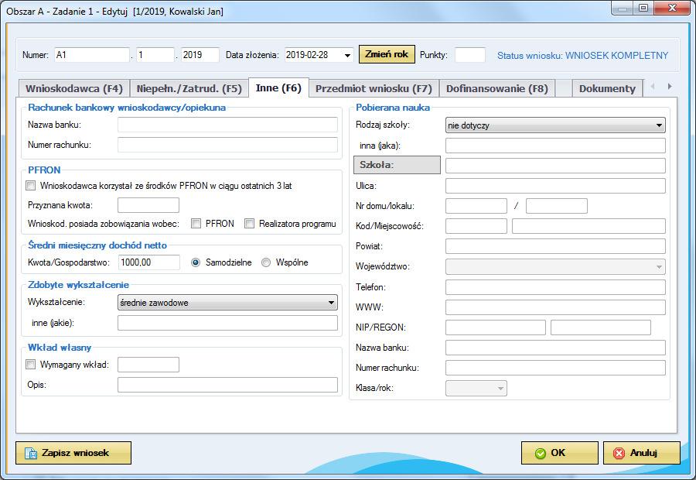696x480 pixels.
Task: Check the Realizatora programu checkbox
Action: tap(250, 224)
